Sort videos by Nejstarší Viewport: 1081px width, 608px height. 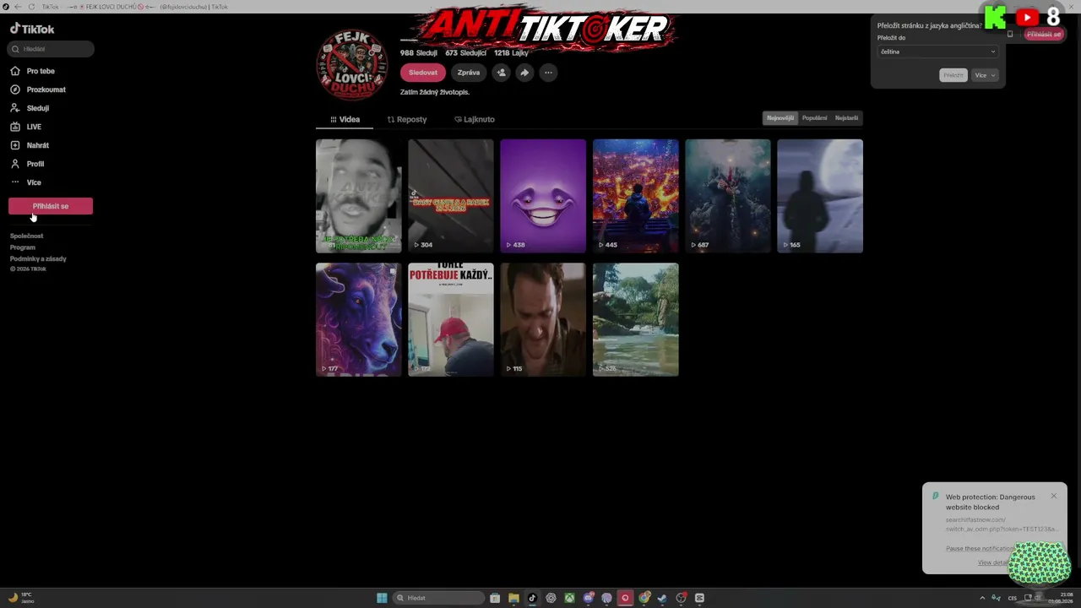coord(847,118)
